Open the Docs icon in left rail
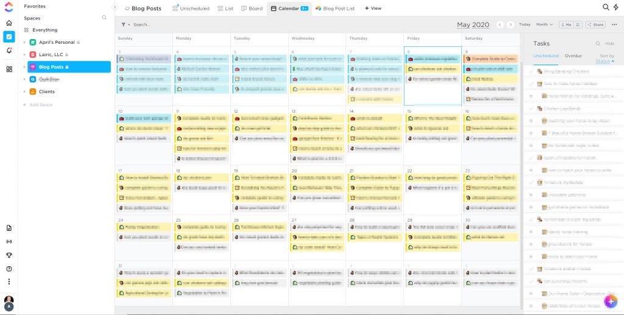The width and height of the screenshot is (624, 315). [x=9, y=228]
